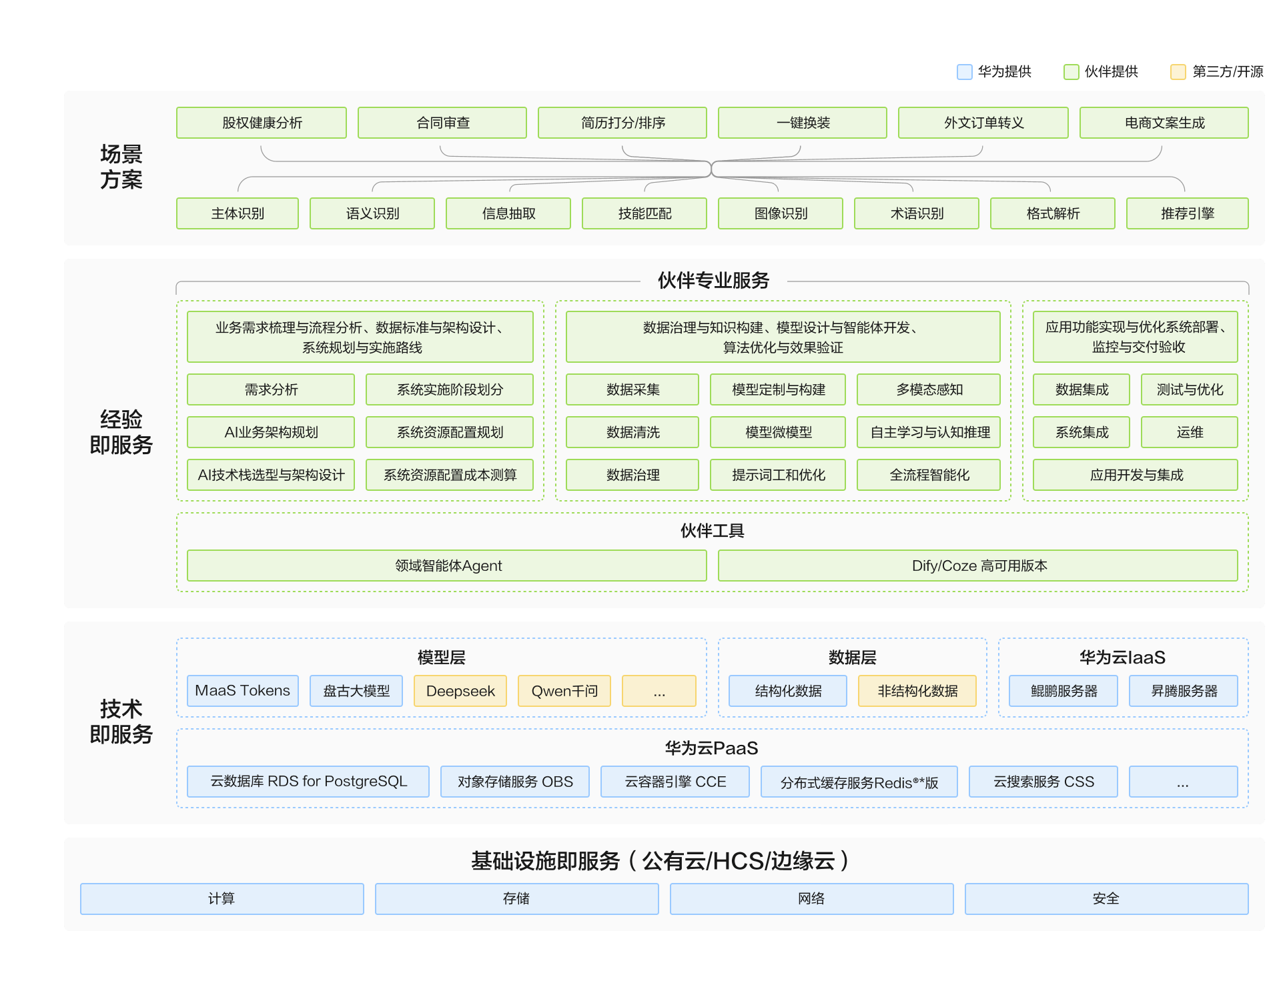
Task: Click the Deepseek model box
Action: pos(460,691)
